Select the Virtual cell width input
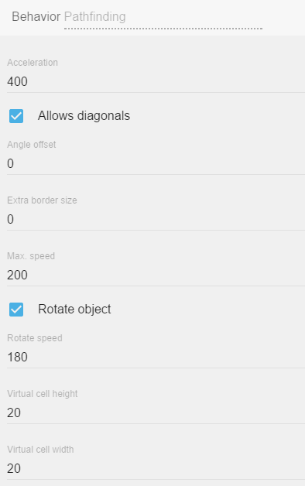 [156, 469]
